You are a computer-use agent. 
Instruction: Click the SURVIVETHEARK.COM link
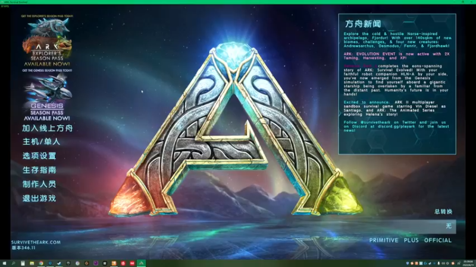pyautogui.click(x=36, y=242)
